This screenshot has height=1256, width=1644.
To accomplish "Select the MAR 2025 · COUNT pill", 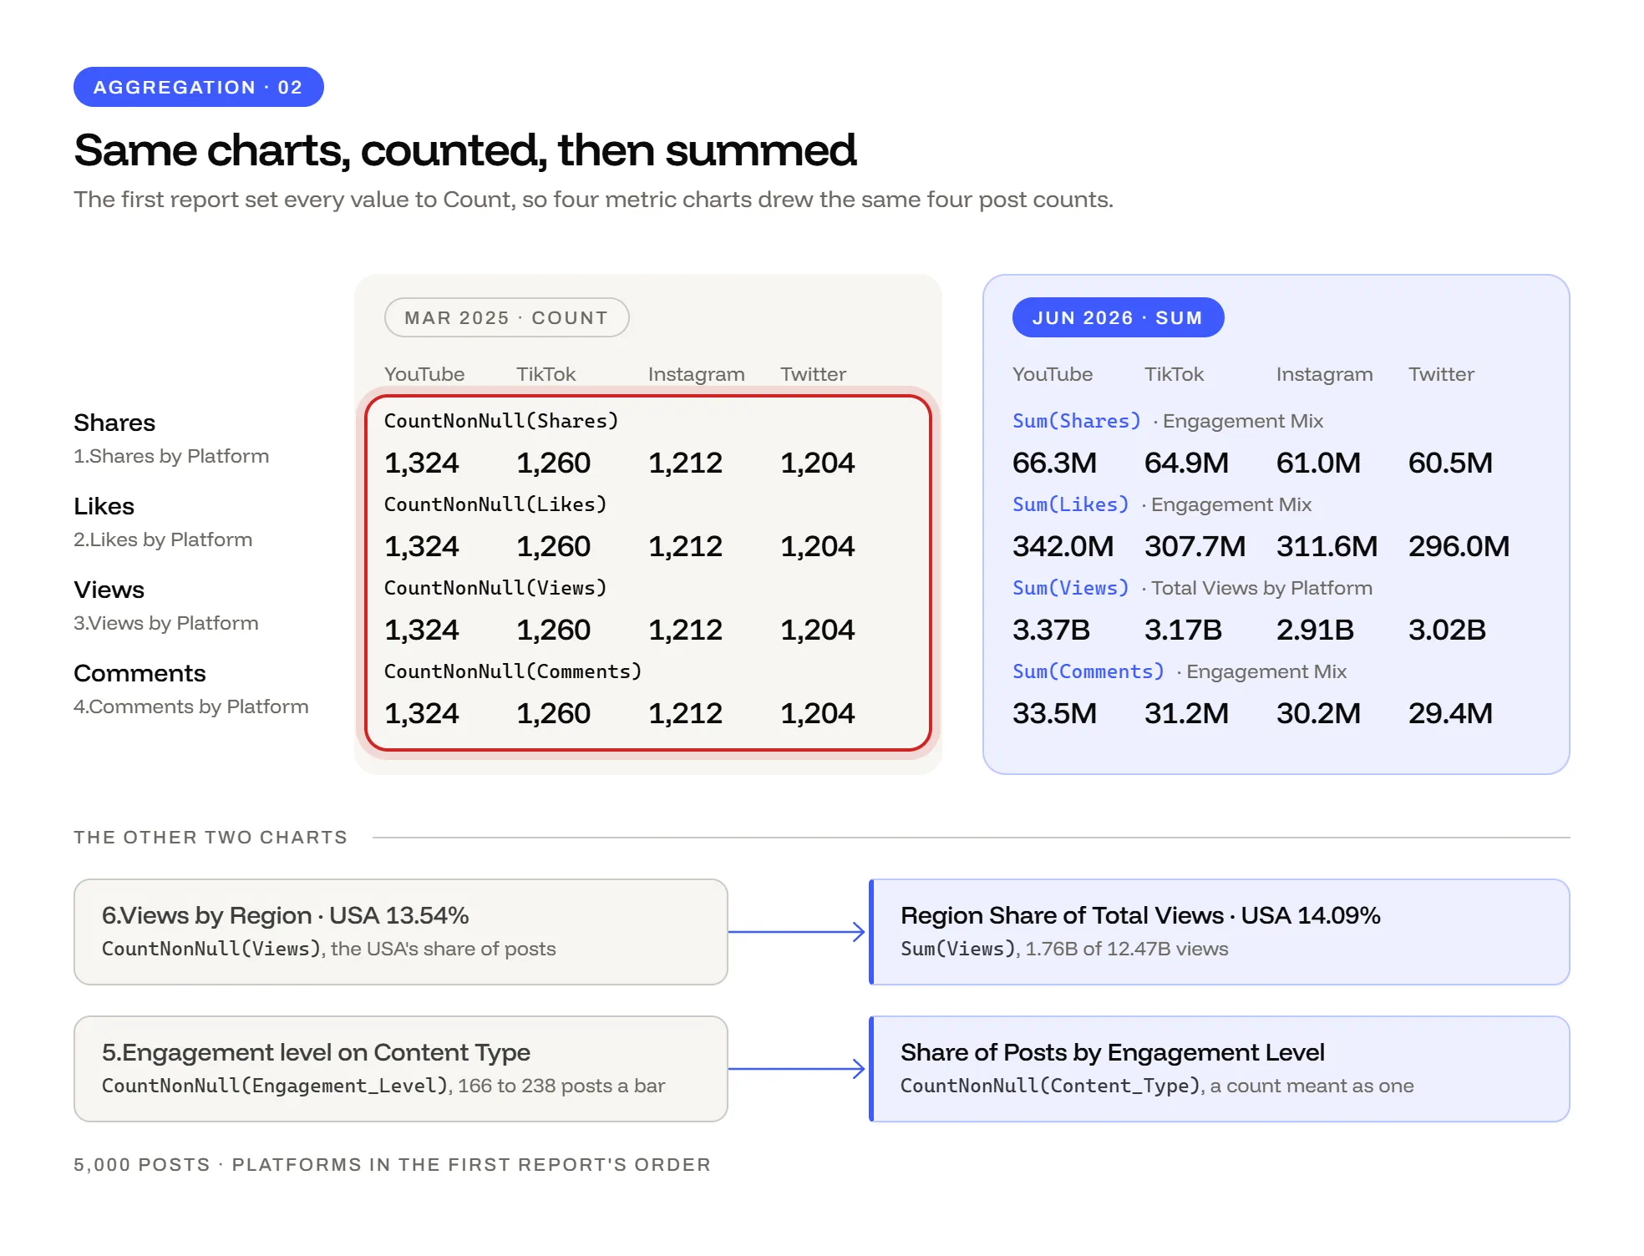I will pos(506,317).
